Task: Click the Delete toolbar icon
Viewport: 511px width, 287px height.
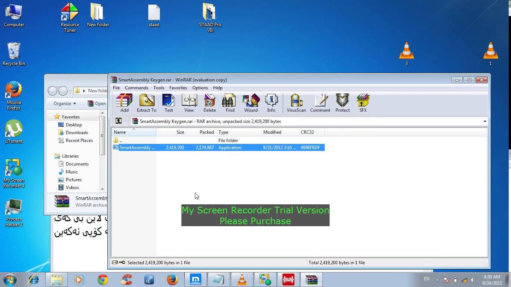Action: click(x=210, y=103)
